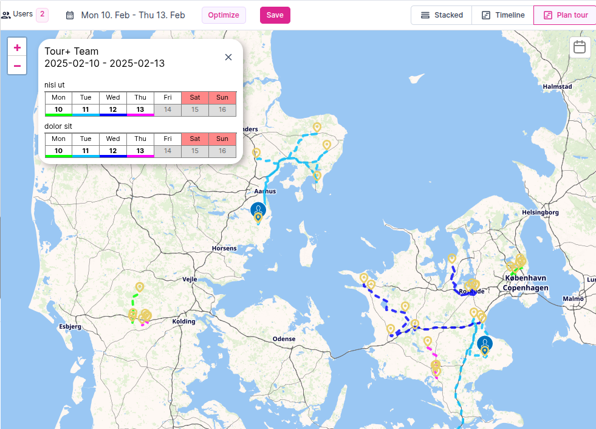The width and height of the screenshot is (596, 429).
Task: Toggle Monday 10 in nisi ut row
Action: pyautogui.click(x=58, y=110)
